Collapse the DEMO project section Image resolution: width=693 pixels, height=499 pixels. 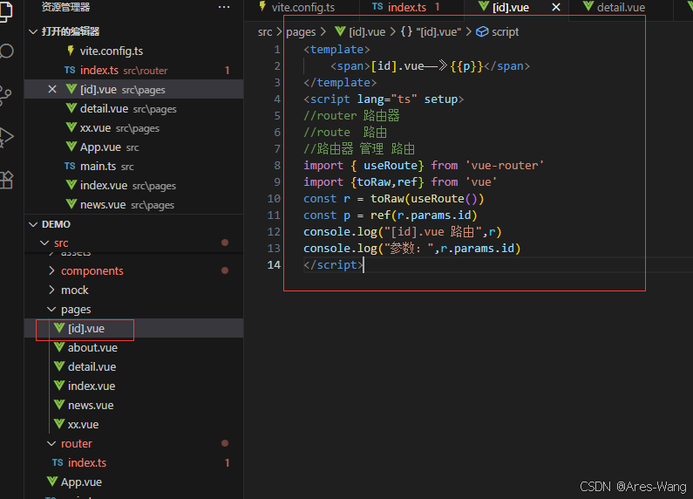pos(33,224)
